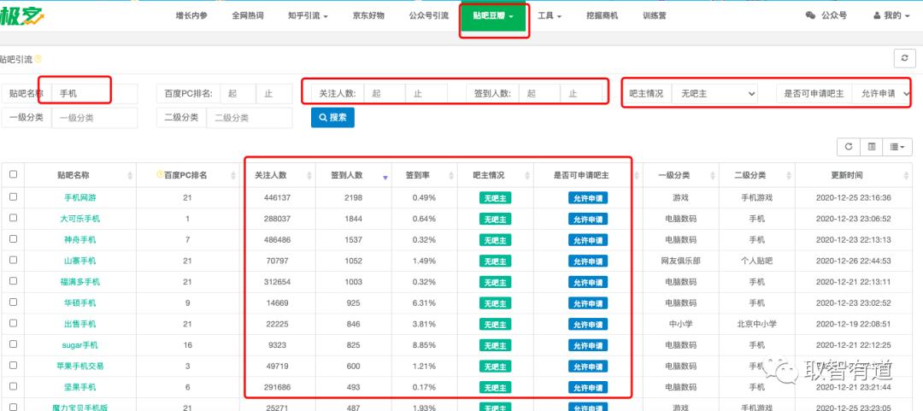Click the 北京中小学 category cell
The height and width of the screenshot is (411, 923).
(x=756, y=325)
